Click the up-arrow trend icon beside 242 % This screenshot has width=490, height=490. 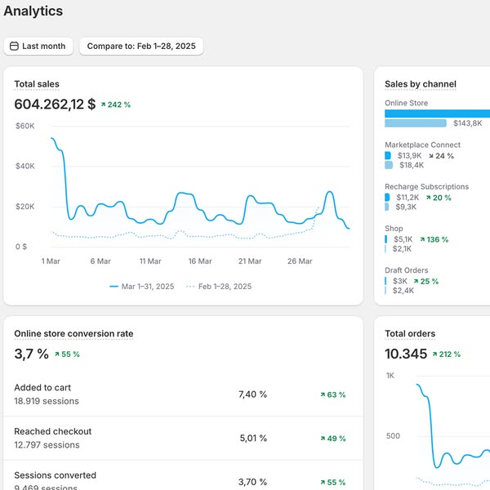104,105
